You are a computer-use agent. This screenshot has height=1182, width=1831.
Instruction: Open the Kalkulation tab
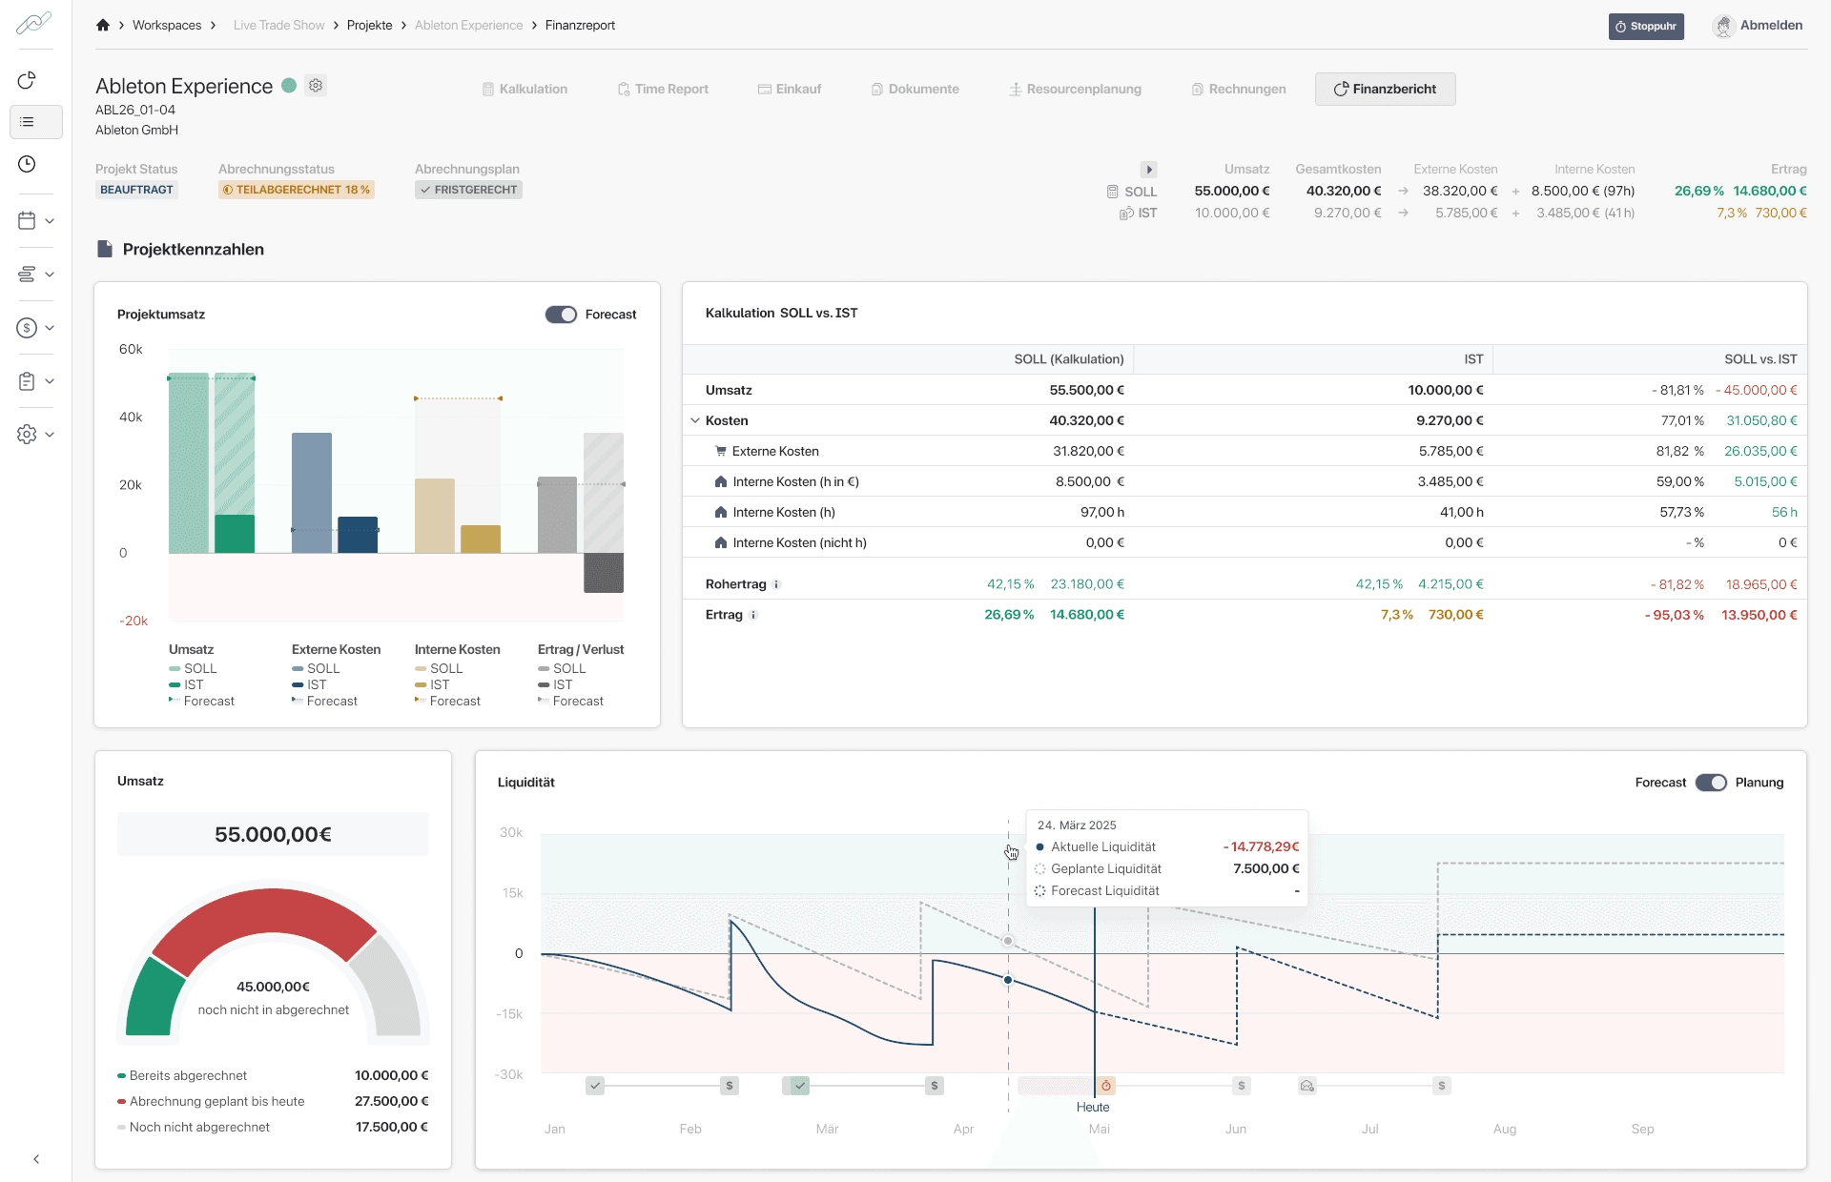click(525, 89)
